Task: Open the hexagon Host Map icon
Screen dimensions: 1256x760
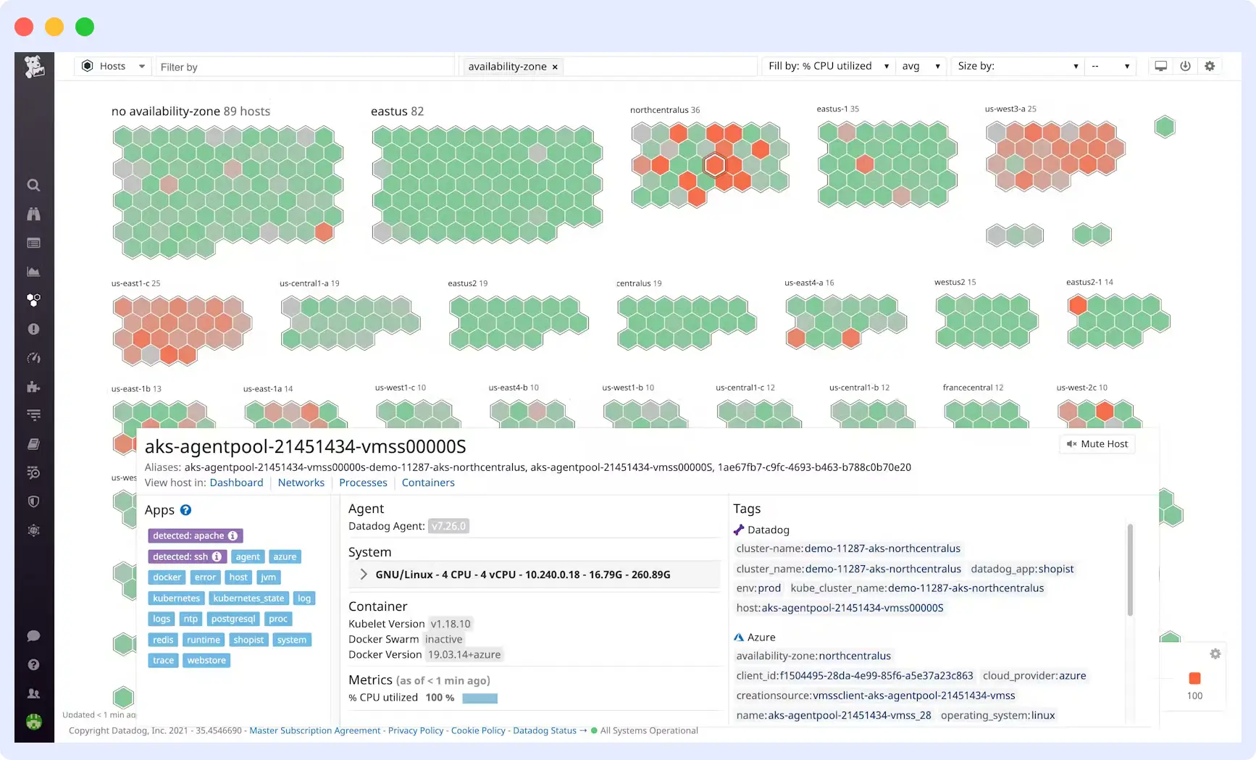Action: pyautogui.click(x=33, y=300)
